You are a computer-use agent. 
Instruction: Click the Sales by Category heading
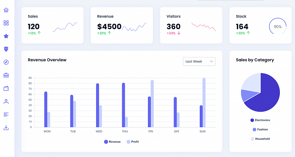tap(255, 60)
